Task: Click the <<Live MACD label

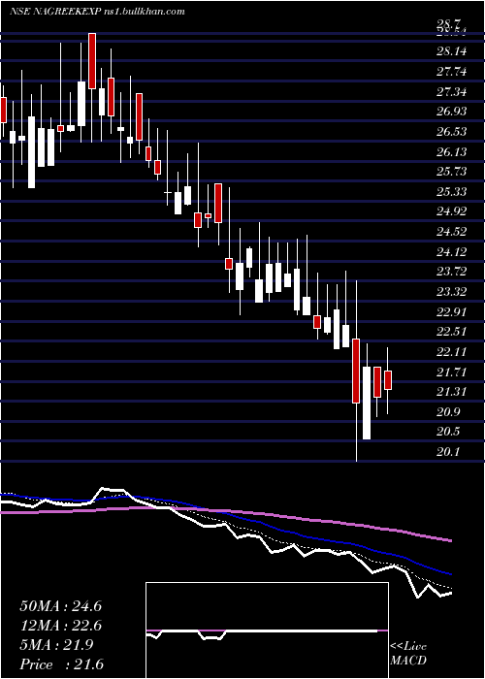Action: click(408, 653)
